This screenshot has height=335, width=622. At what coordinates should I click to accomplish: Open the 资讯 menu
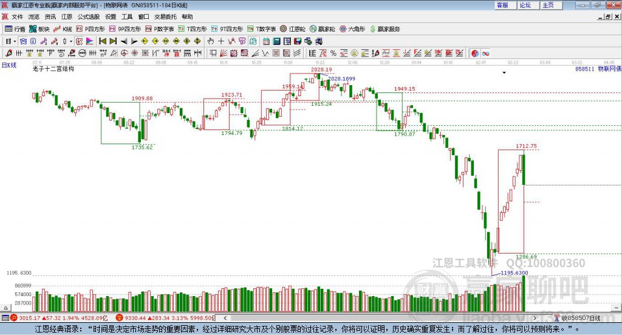pyautogui.click(x=50, y=16)
